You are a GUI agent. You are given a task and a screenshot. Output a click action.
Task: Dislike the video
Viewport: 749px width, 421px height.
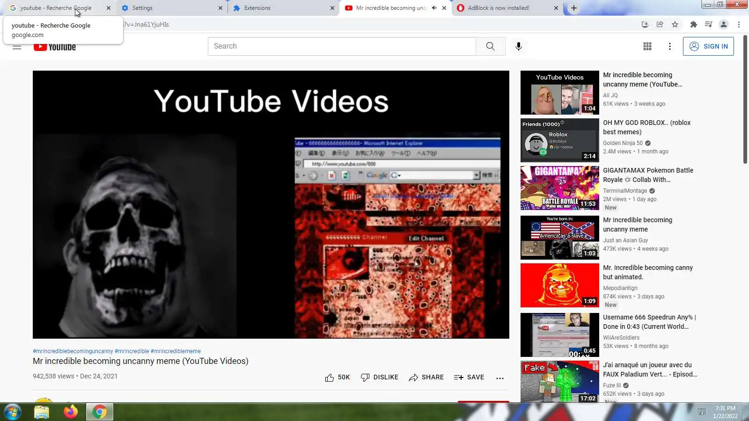380,377
